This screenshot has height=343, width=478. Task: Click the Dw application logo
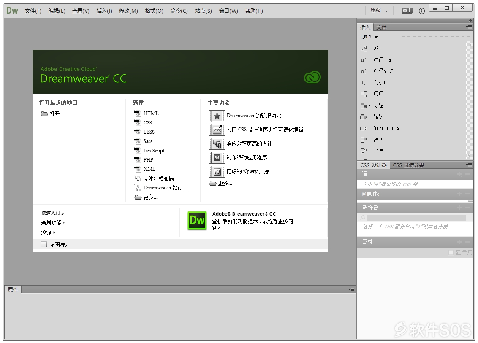pyautogui.click(x=12, y=11)
